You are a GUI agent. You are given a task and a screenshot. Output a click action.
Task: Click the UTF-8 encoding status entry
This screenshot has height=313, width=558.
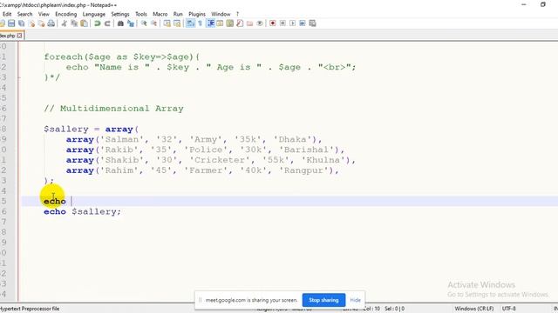[509, 309]
